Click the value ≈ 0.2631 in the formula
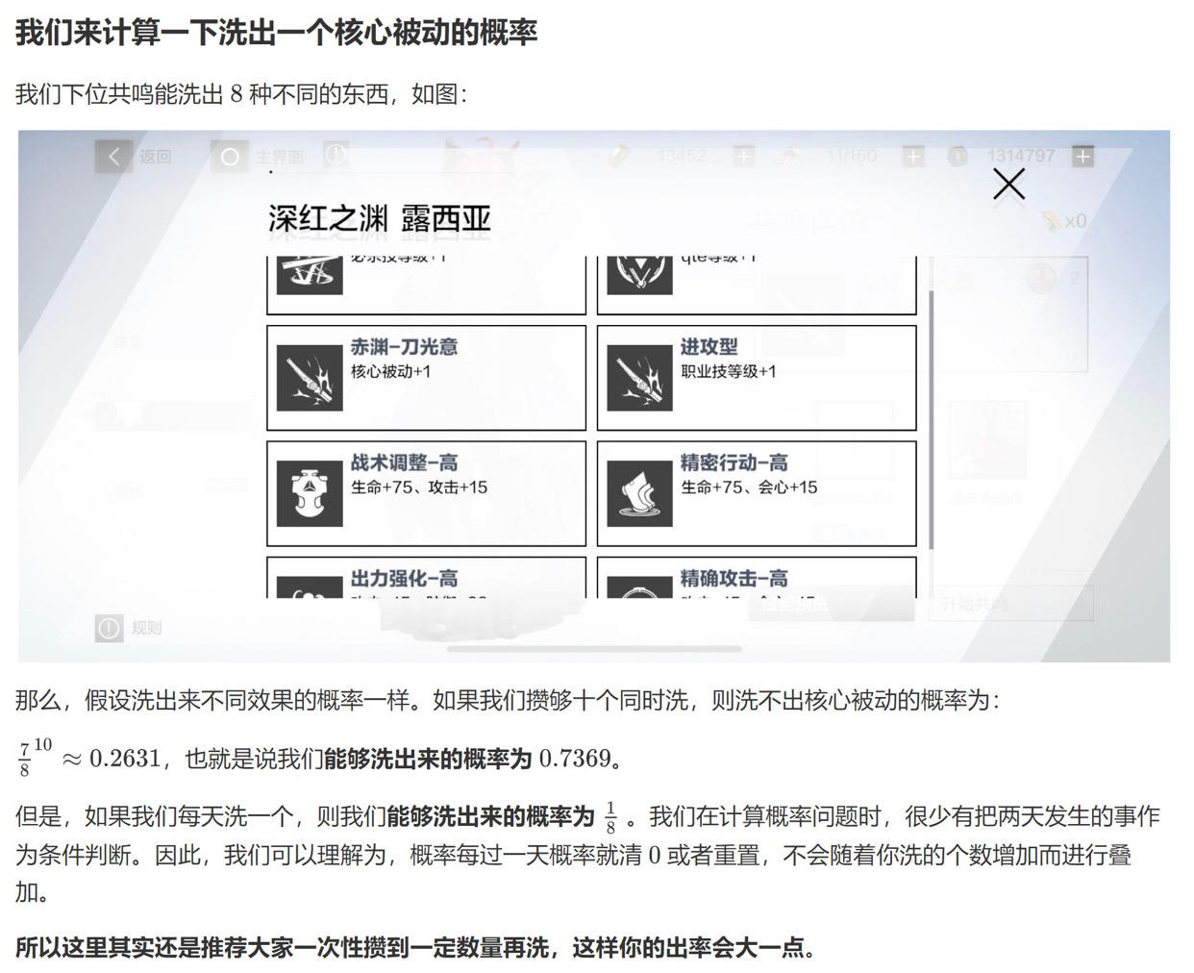 pos(111,759)
